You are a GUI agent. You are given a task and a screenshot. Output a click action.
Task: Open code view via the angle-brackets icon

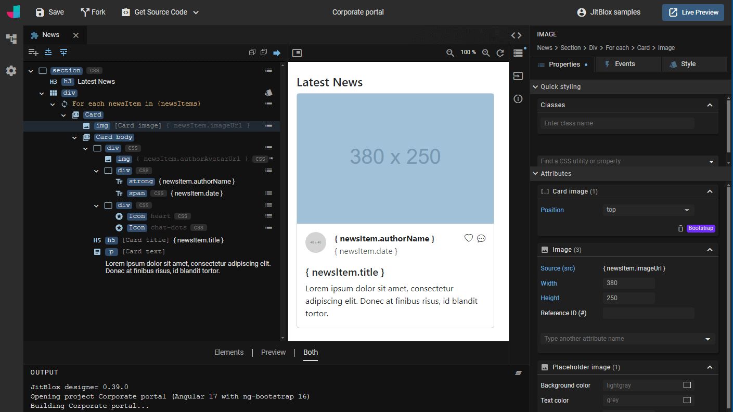tap(516, 35)
